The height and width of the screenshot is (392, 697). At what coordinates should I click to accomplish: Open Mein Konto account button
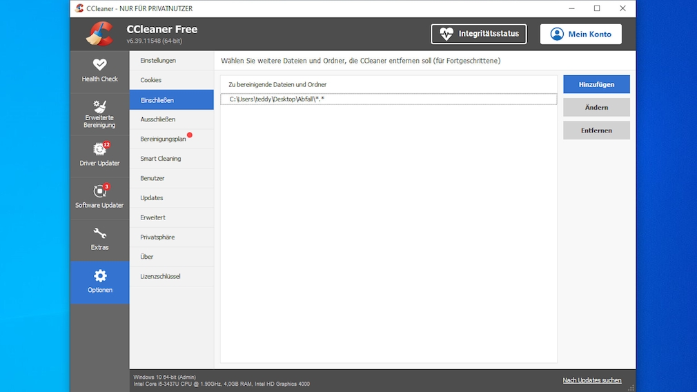(x=580, y=34)
